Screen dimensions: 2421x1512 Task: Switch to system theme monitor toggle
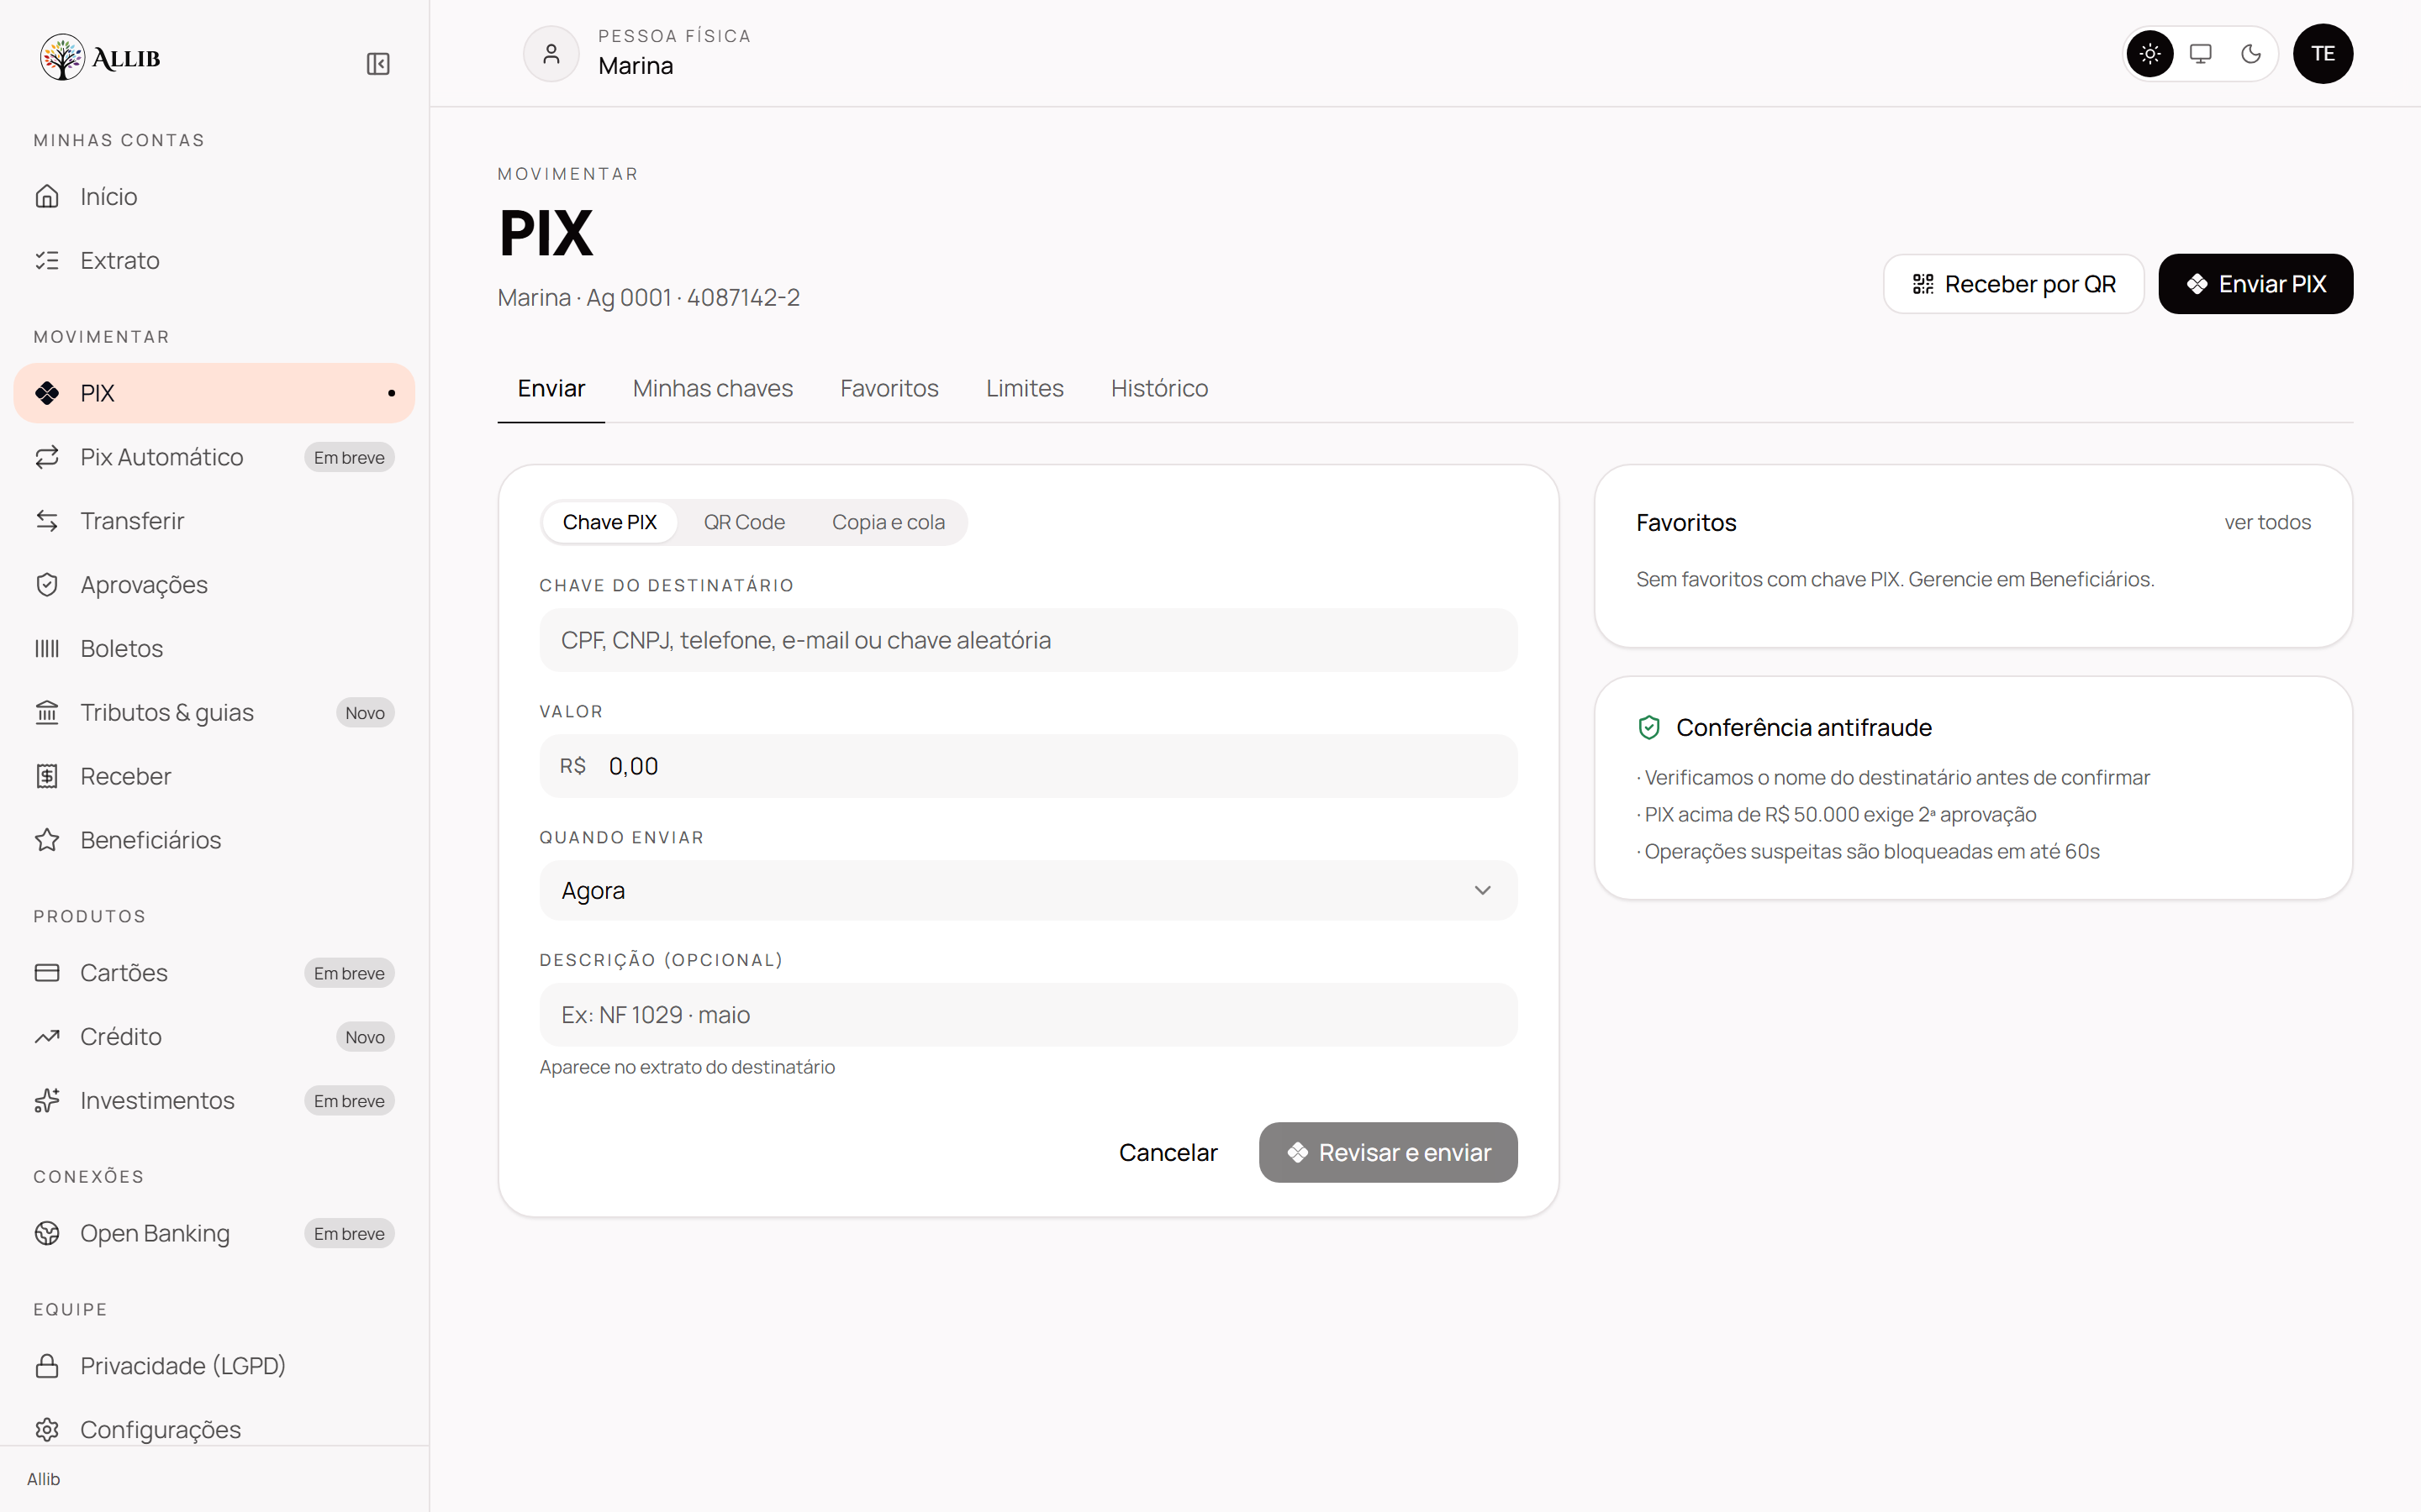pyautogui.click(x=2201, y=54)
